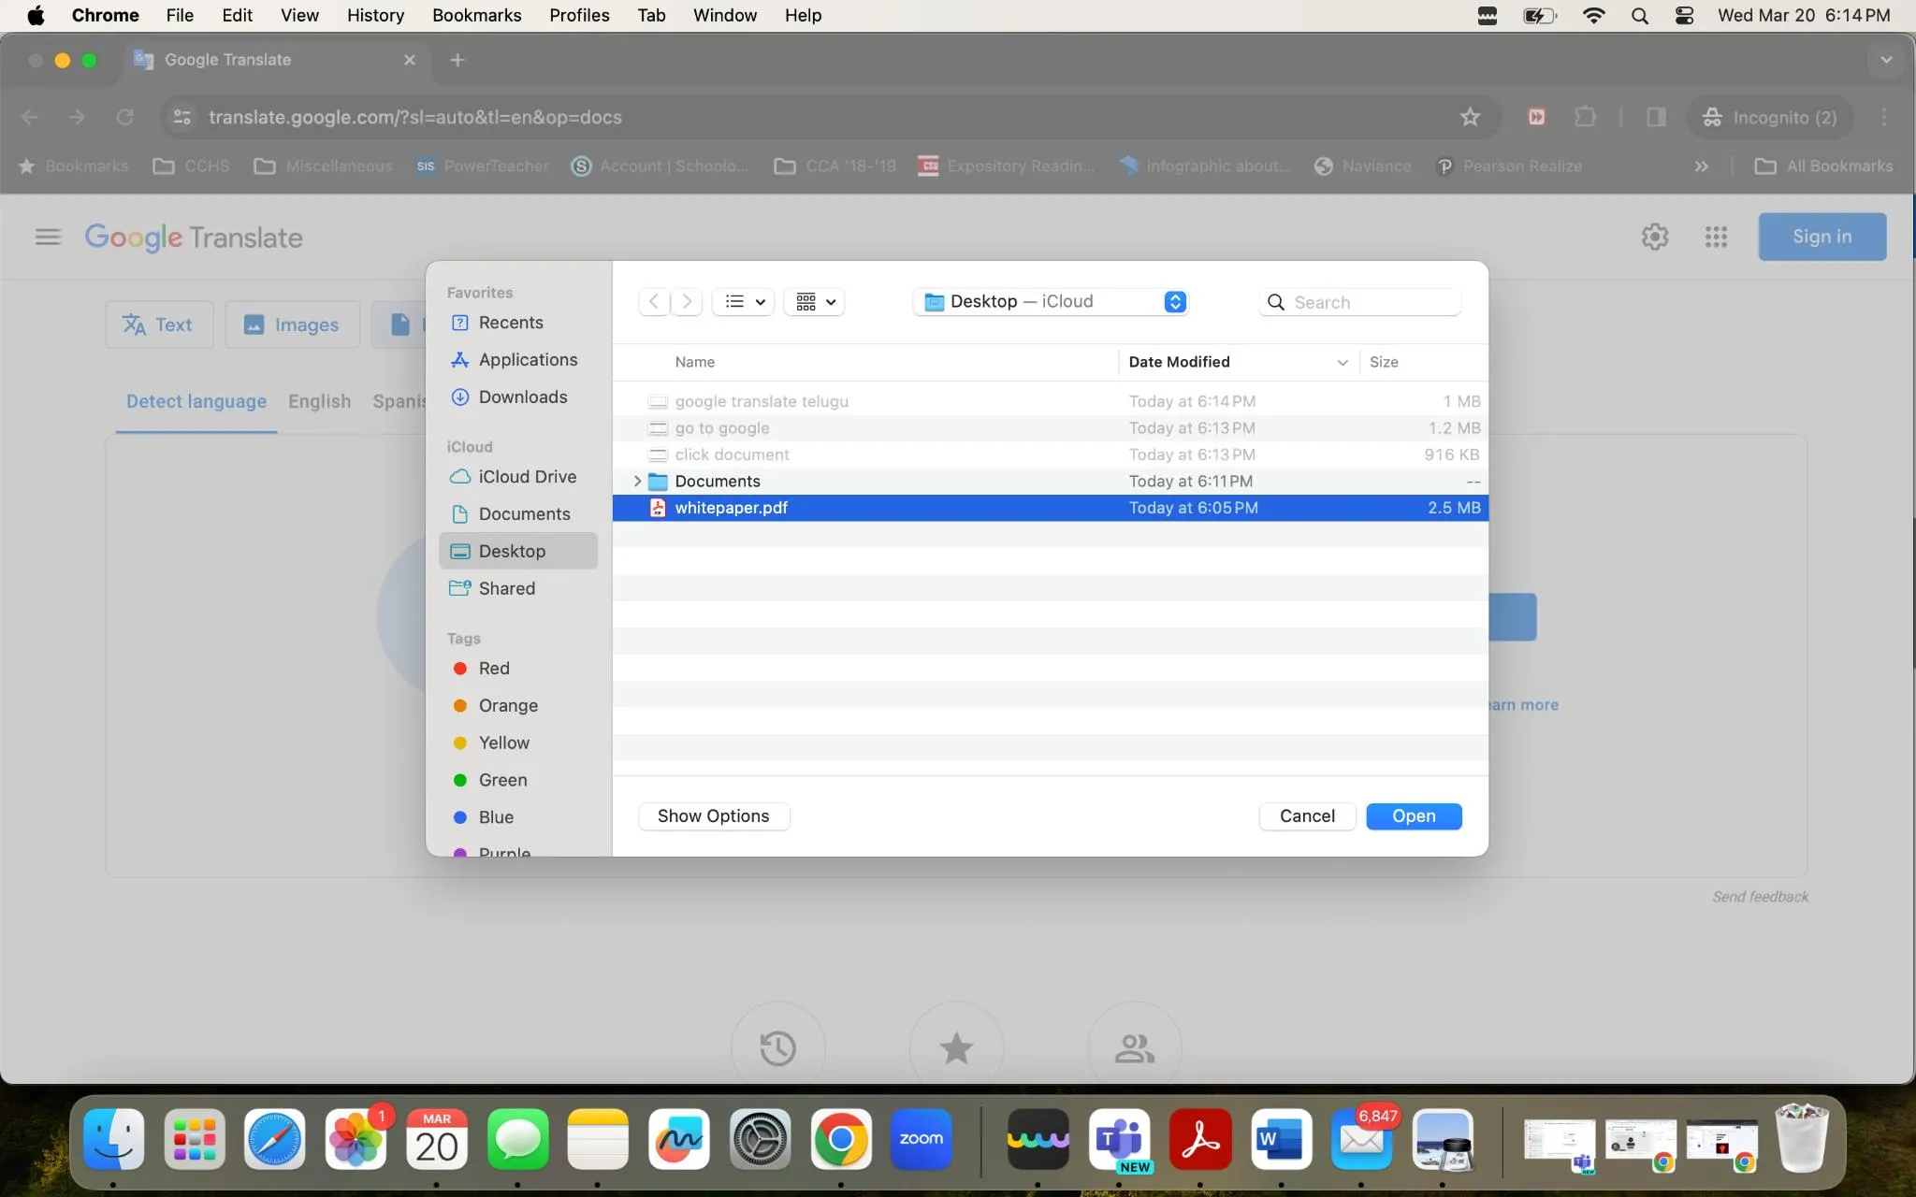The width and height of the screenshot is (1916, 1197).
Task: Click 'go to google' file row
Action: 1051,427
